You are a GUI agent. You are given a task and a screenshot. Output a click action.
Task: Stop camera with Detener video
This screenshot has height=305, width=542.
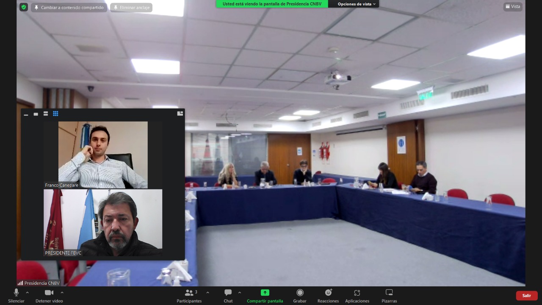click(x=49, y=296)
